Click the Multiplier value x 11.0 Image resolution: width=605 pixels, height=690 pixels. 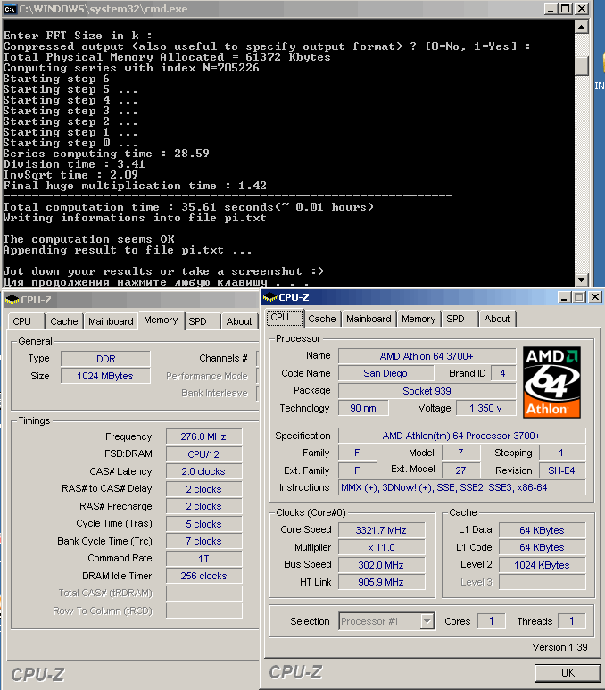[381, 547]
